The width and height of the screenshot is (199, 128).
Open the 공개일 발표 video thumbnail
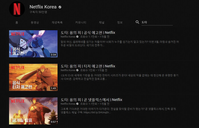coord(33,111)
